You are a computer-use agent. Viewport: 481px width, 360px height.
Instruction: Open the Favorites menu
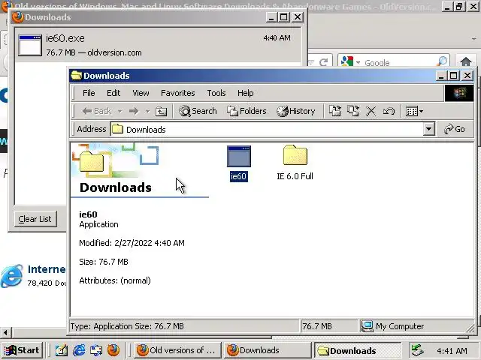click(178, 93)
